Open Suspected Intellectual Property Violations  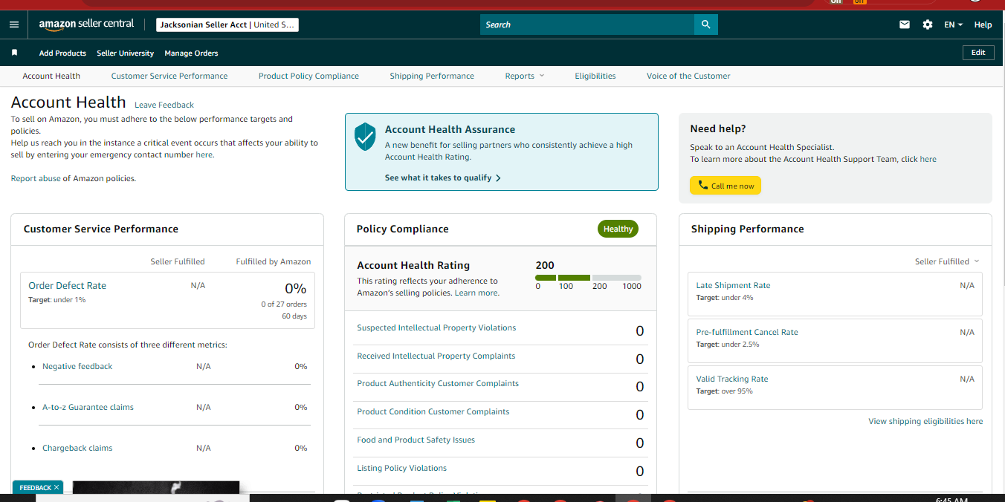pos(436,327)
